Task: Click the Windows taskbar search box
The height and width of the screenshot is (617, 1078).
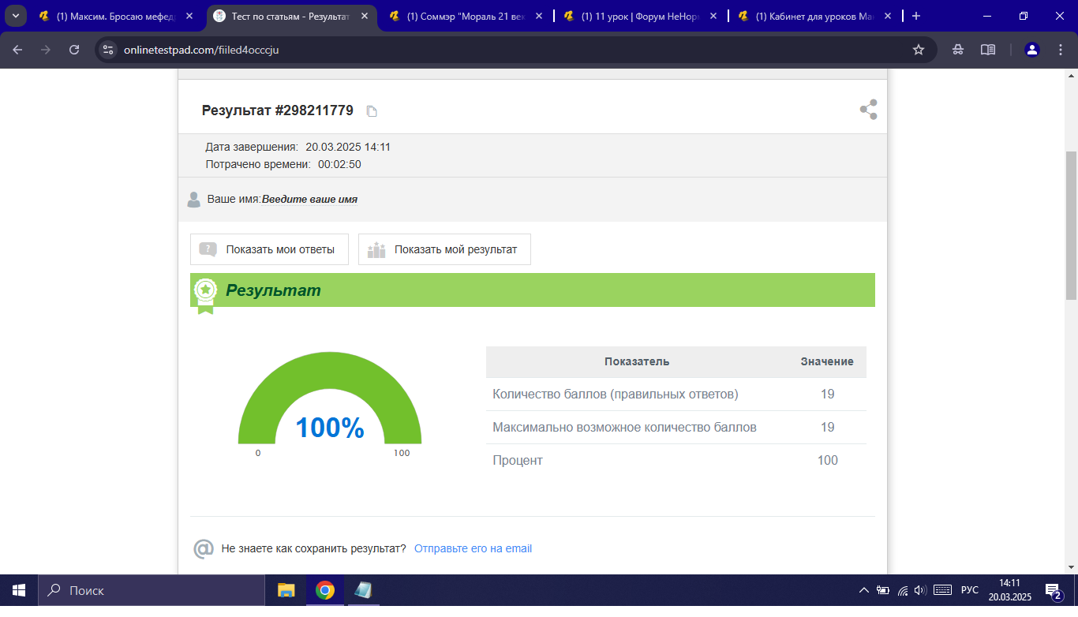Action: pos(151,590)
